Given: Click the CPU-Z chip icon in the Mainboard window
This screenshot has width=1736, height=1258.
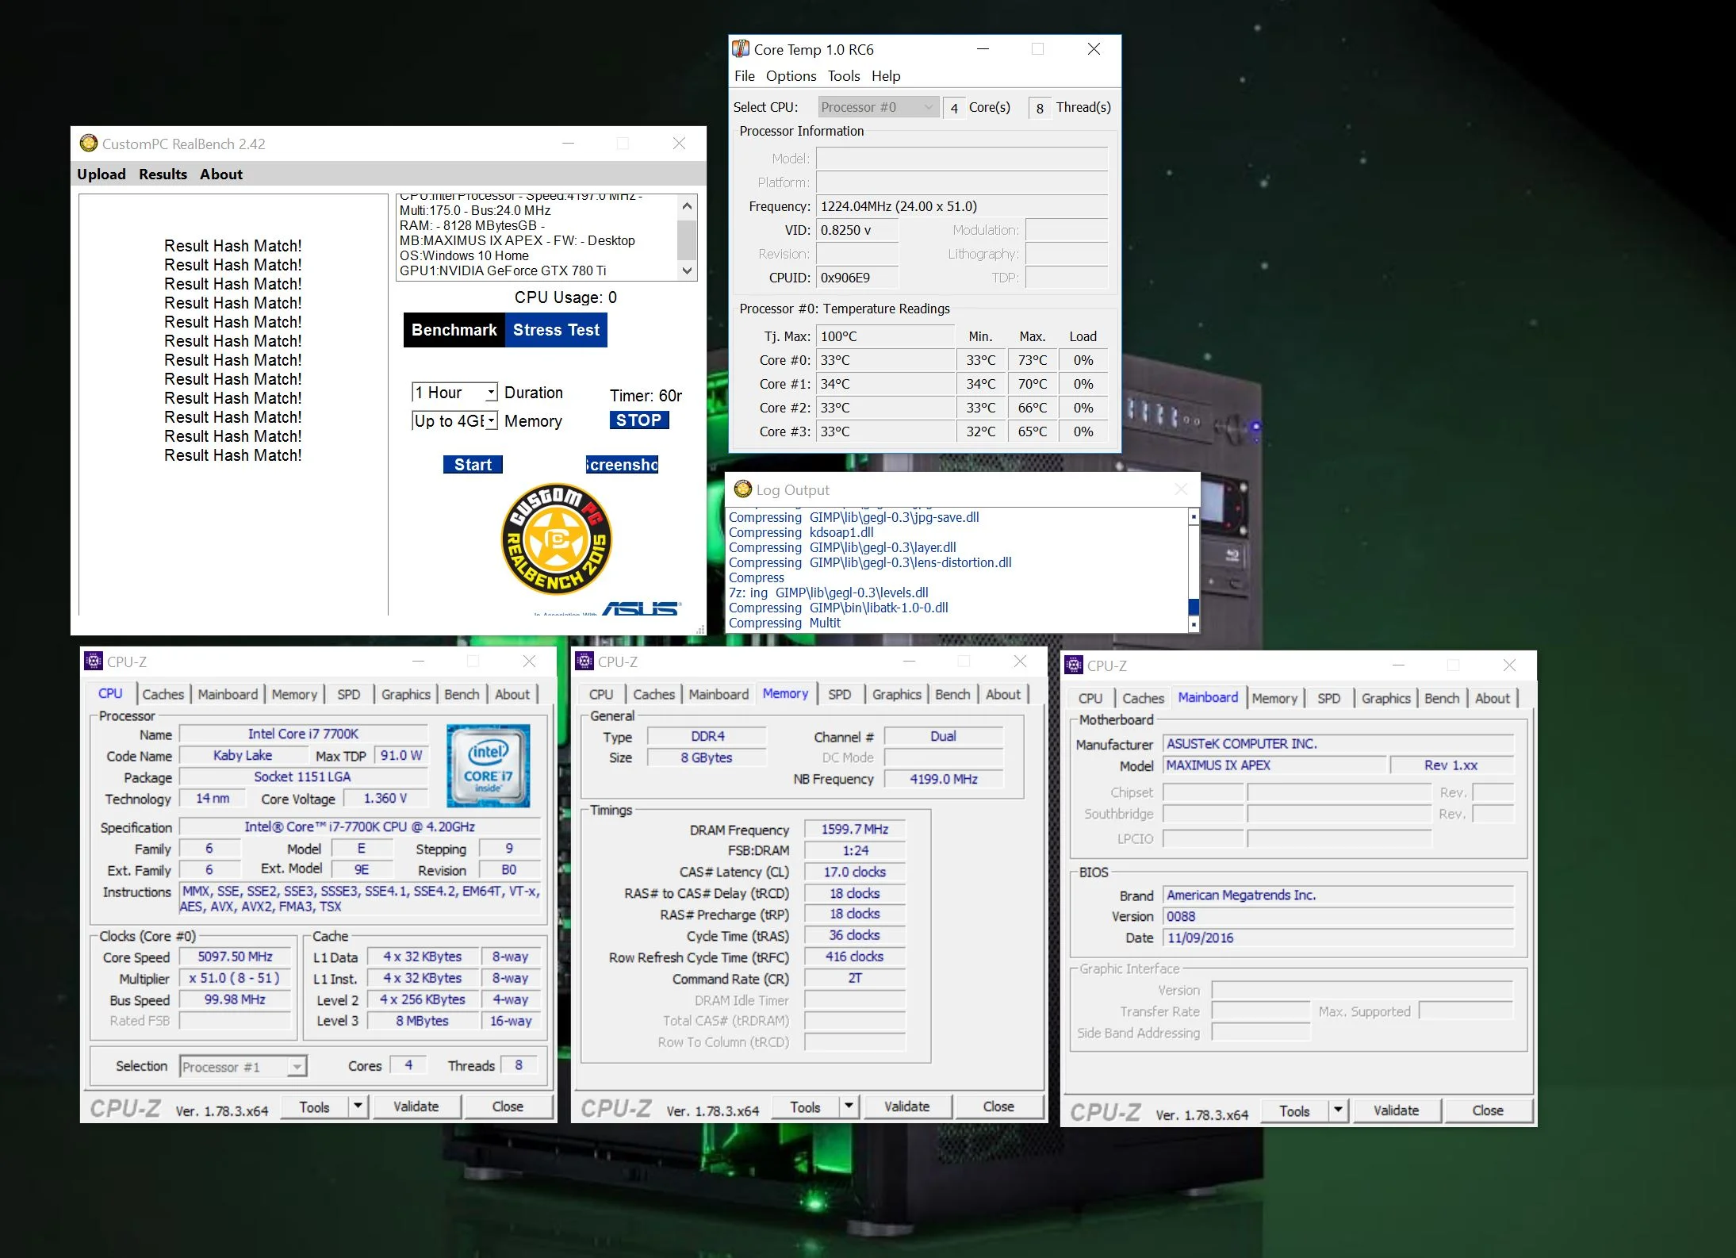Looking at the screenshot, I should click(x=1074, y=665).
